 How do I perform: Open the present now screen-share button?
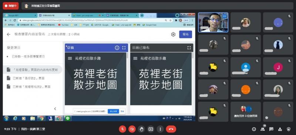(x=151, y=129)
